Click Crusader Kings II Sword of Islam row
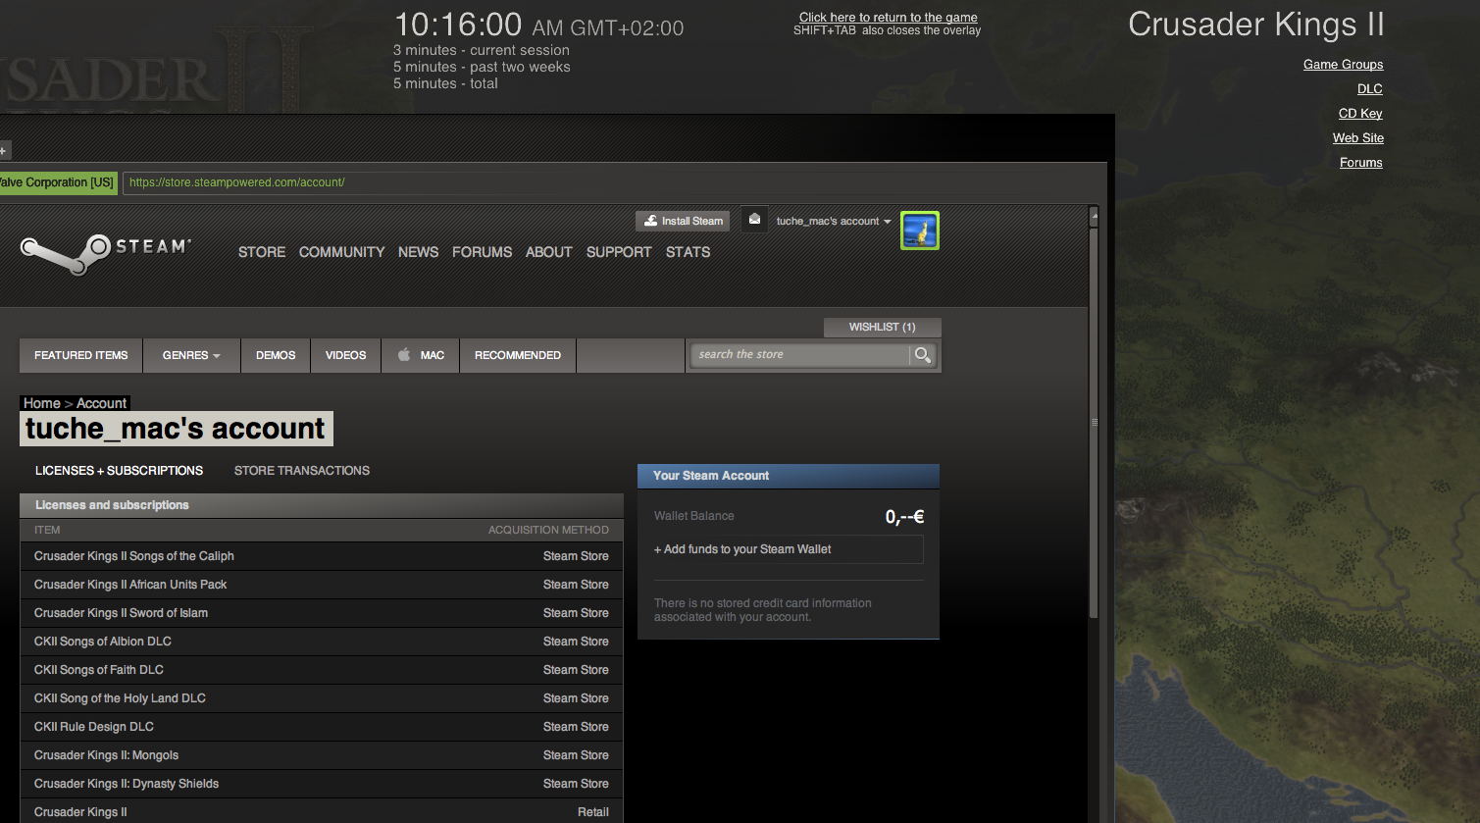 (322, 613)
